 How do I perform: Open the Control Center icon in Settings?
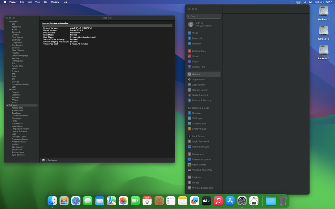189,90
